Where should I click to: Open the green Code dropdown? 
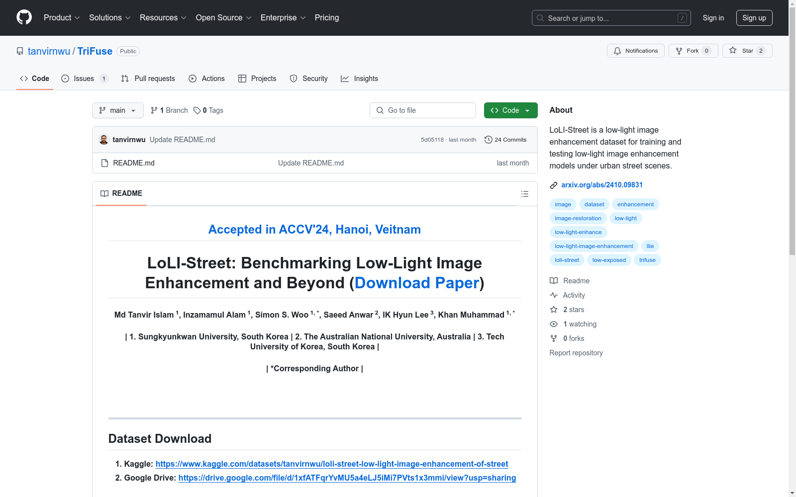[x=510, y=110]
